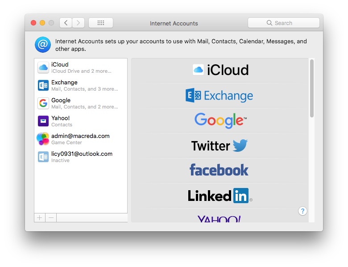Select "Mail, Contacts, and 2 more…" Google row
Screen dimensions: 348x267
pos(85,107)
